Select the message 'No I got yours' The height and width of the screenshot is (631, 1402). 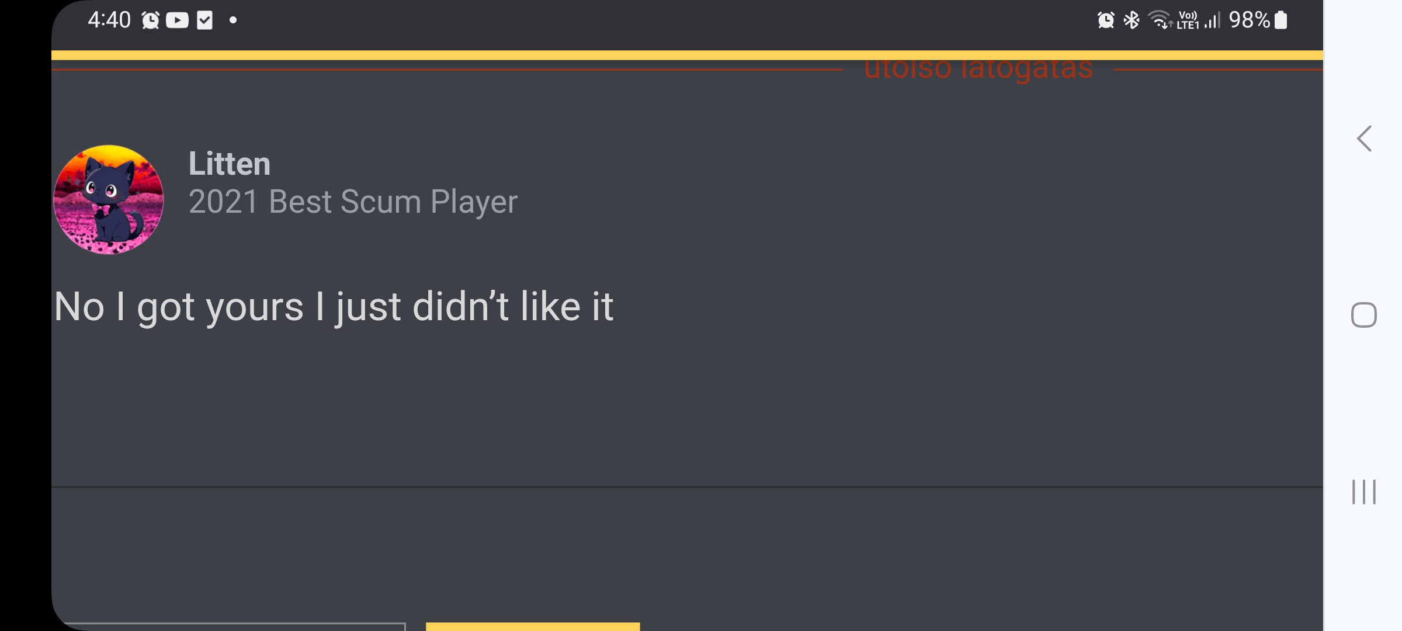(x=179, y=307)
